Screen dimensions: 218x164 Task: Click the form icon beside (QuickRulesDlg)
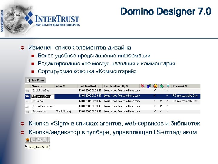coord(27,91)
